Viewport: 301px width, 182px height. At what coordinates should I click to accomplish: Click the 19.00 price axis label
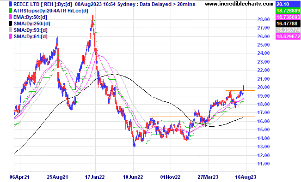(264, 96)
